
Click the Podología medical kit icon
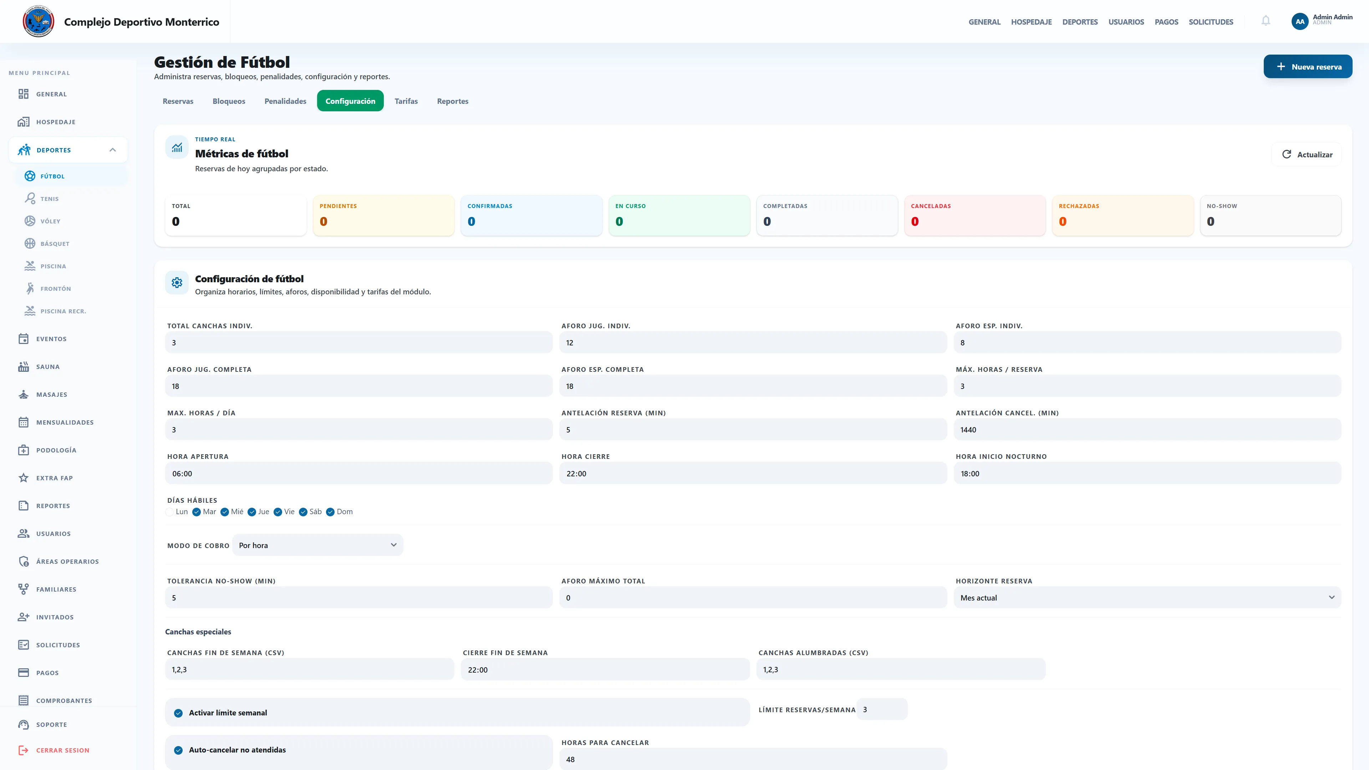click(x=24, y=450)
